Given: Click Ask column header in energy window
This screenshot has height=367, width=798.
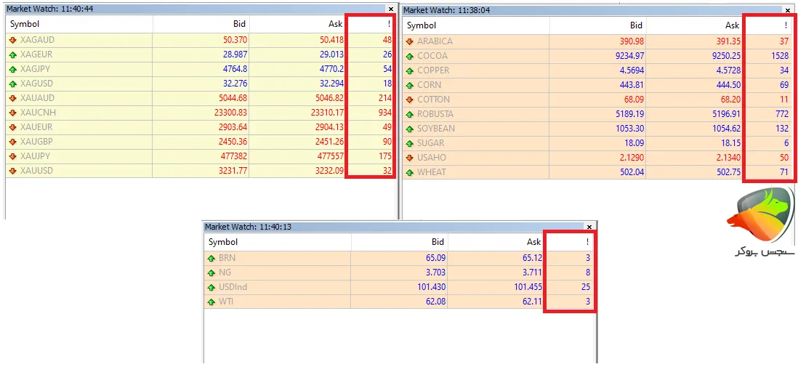Looking at the screenshot, I should (533, 242).
